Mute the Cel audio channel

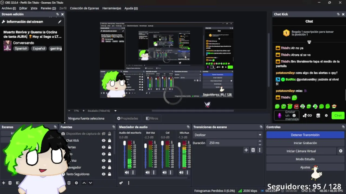pyautogui.click(x=164, y=172)
